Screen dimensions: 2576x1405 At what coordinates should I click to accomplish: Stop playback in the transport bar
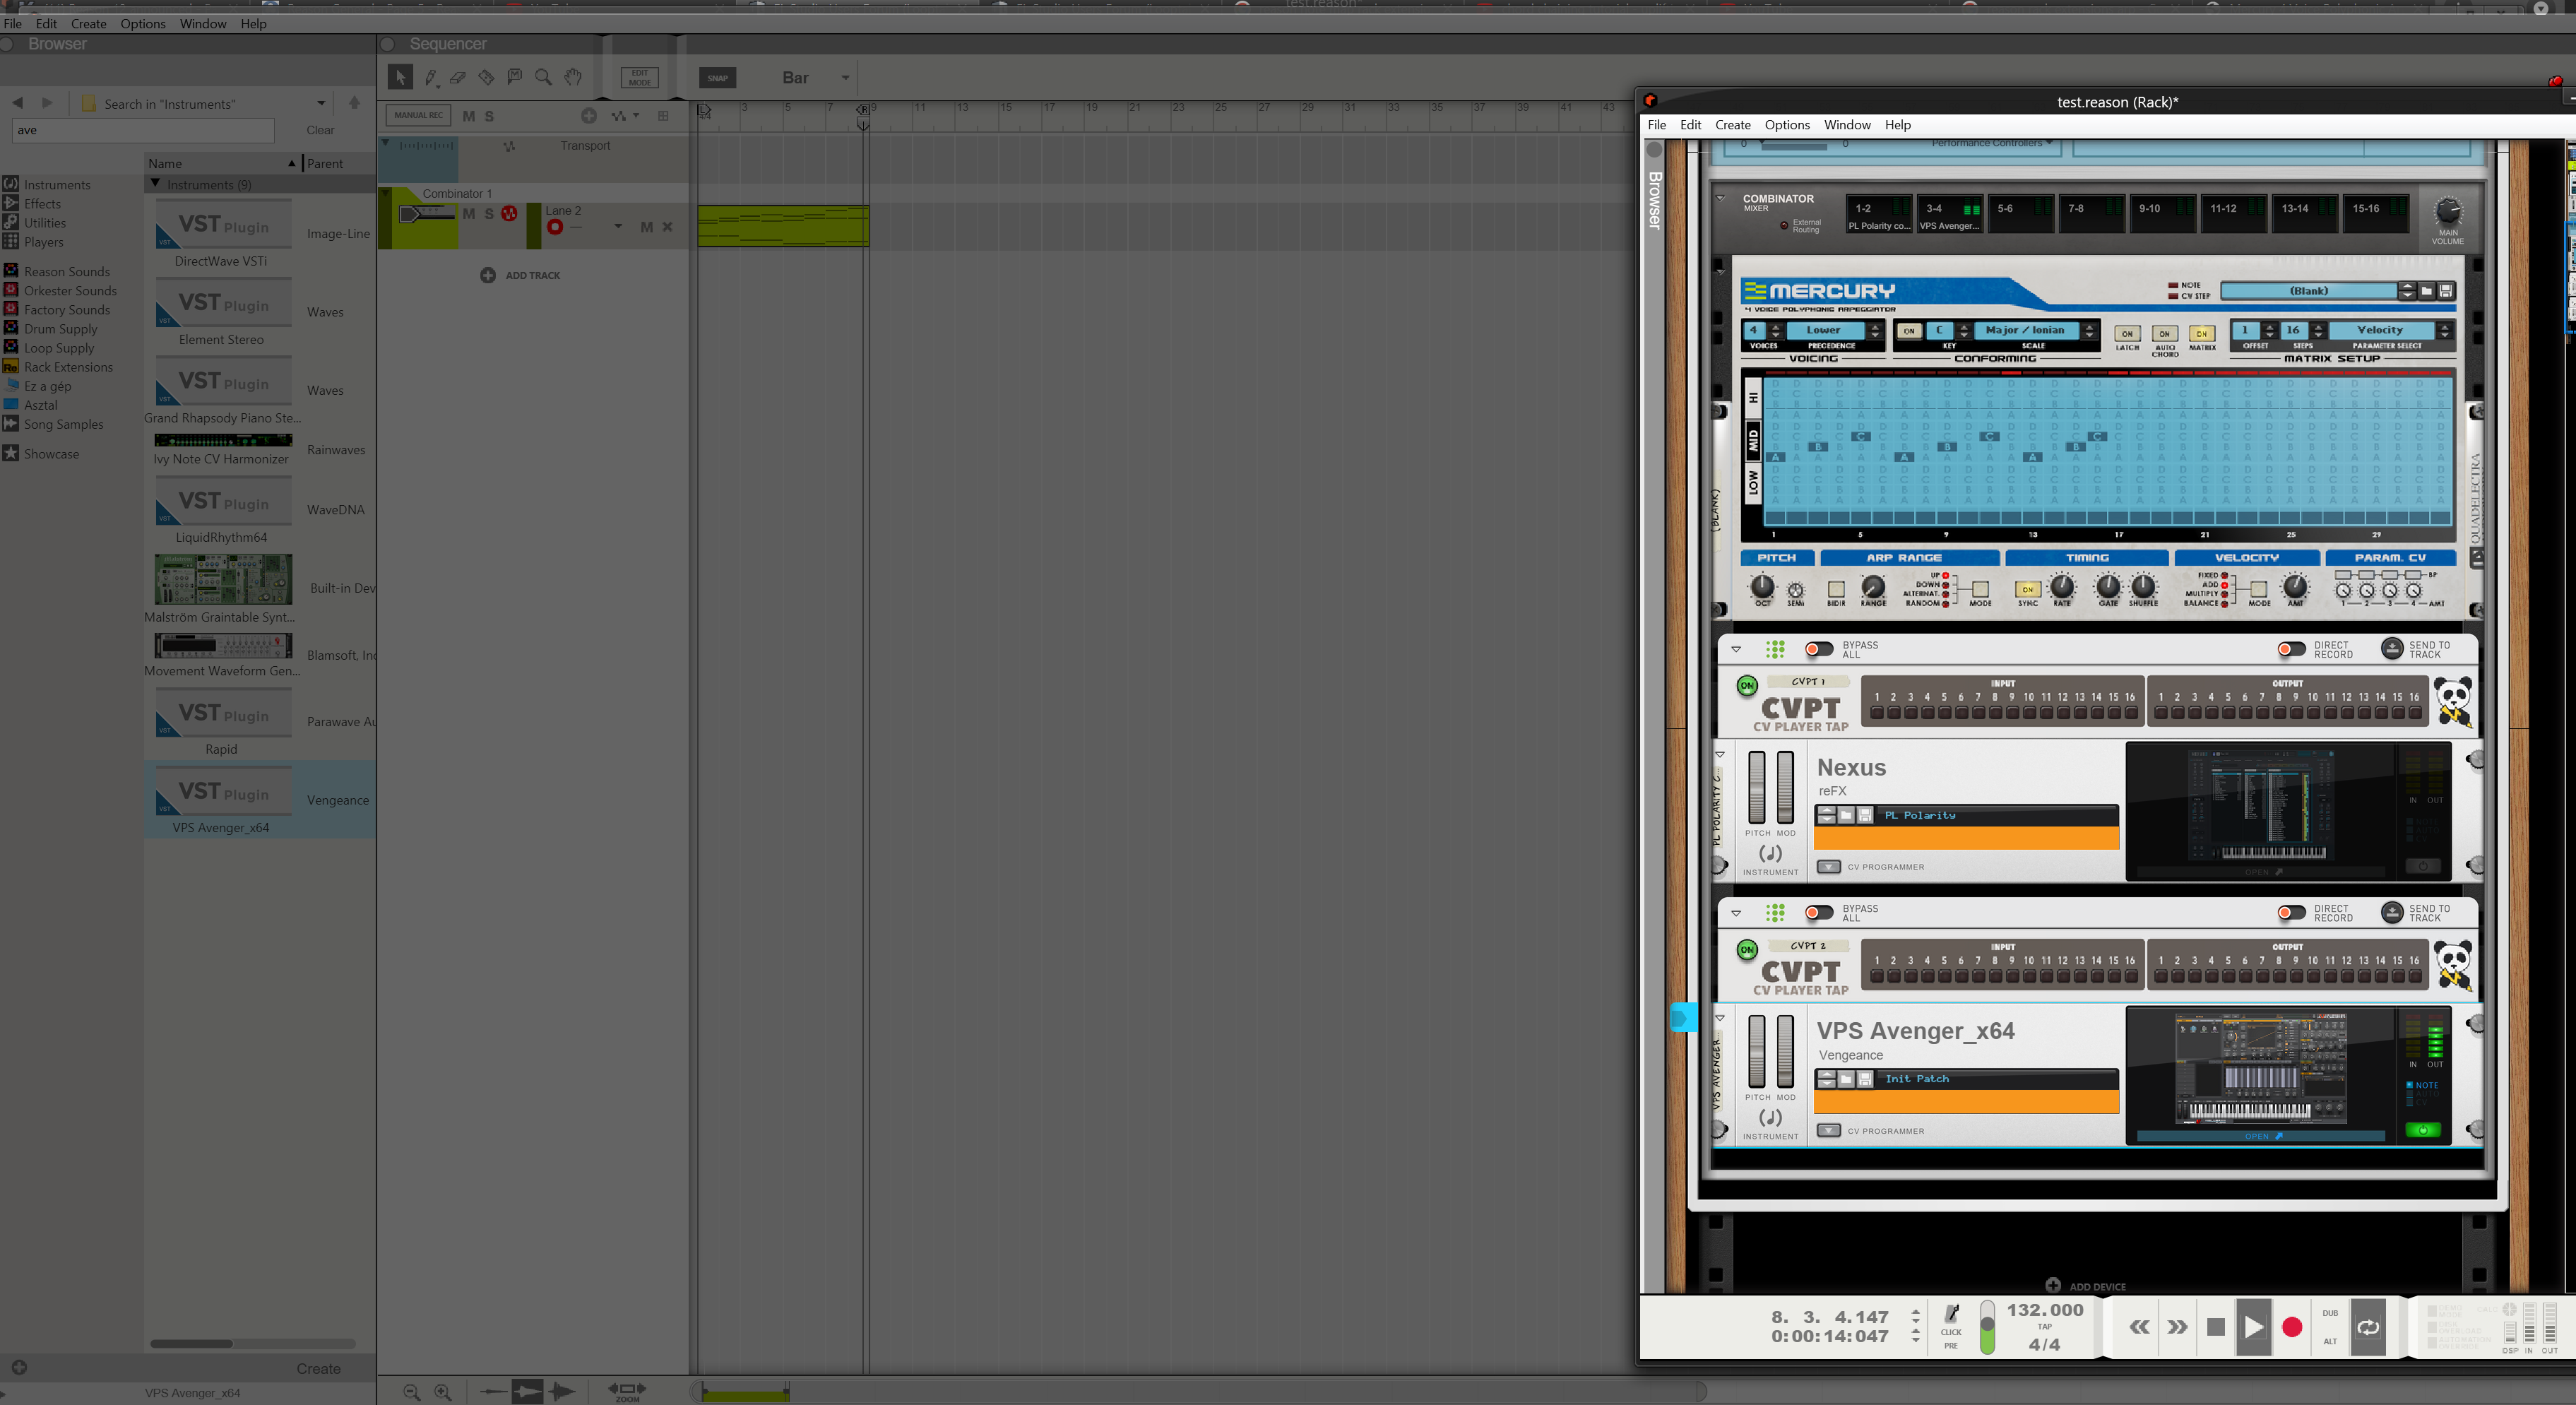tap(2216, 1327)
